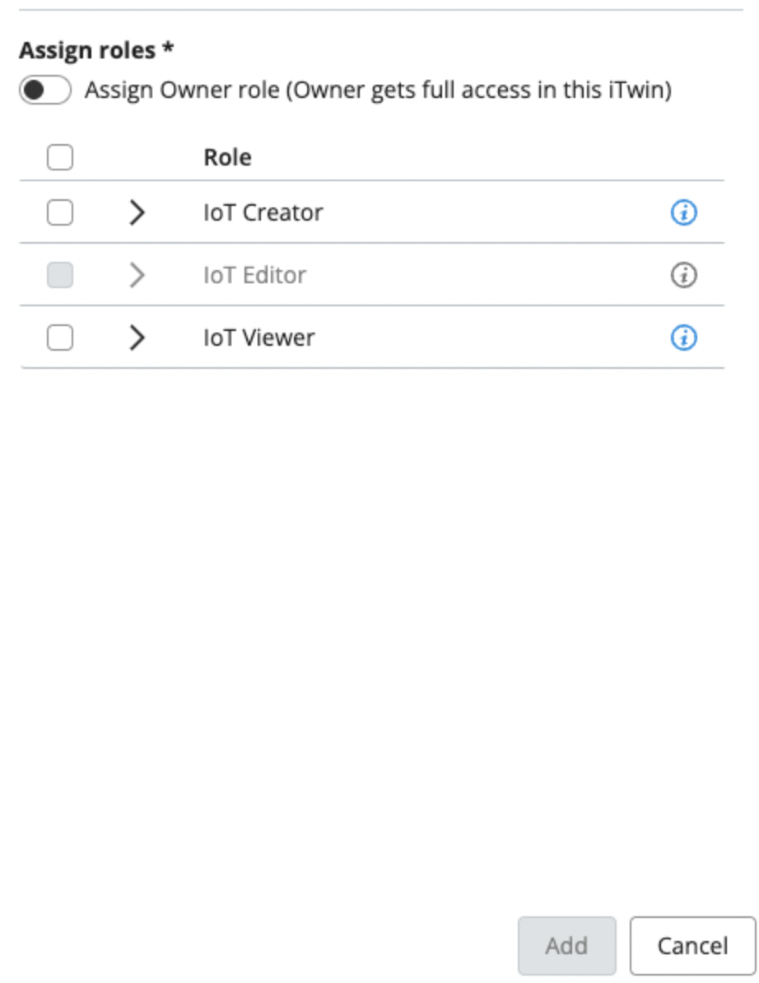The width and height of the screenshot is (759, 983).
Task: Click empty area below the roles table
Action: coord(370,617)
